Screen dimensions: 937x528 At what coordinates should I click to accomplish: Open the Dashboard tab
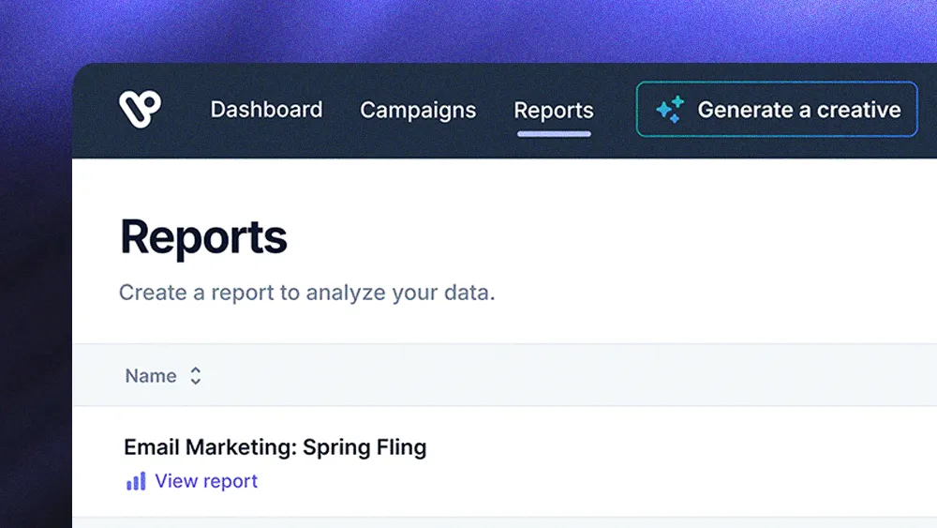(266, 110)
